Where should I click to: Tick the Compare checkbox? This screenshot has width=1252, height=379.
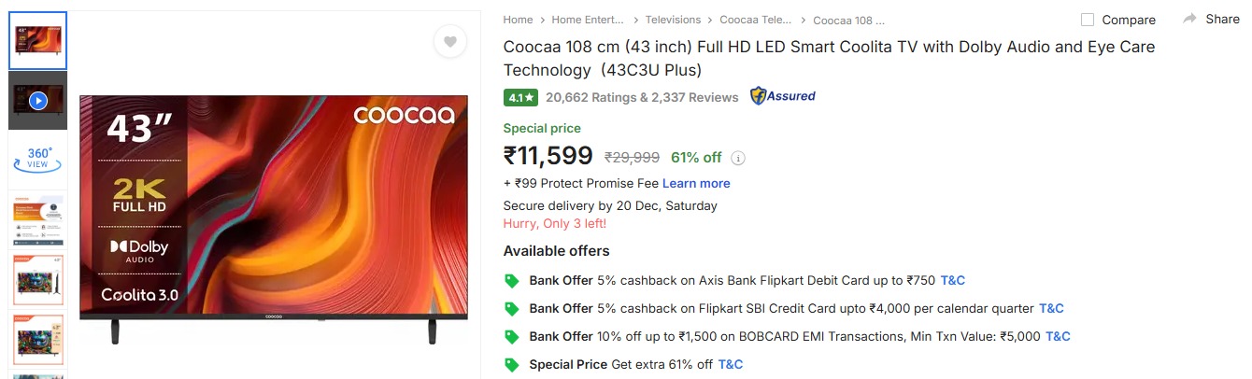[x=1088, y=20]
